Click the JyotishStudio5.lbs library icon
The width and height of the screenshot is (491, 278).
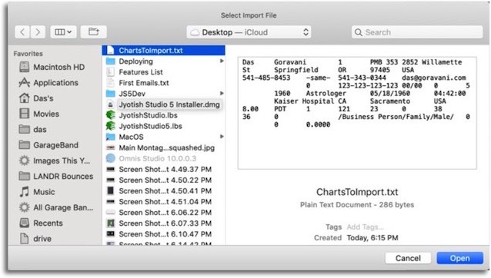click(111, 126)
